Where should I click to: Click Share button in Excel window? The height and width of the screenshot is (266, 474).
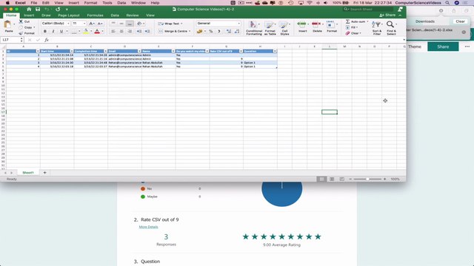point(387,15)
